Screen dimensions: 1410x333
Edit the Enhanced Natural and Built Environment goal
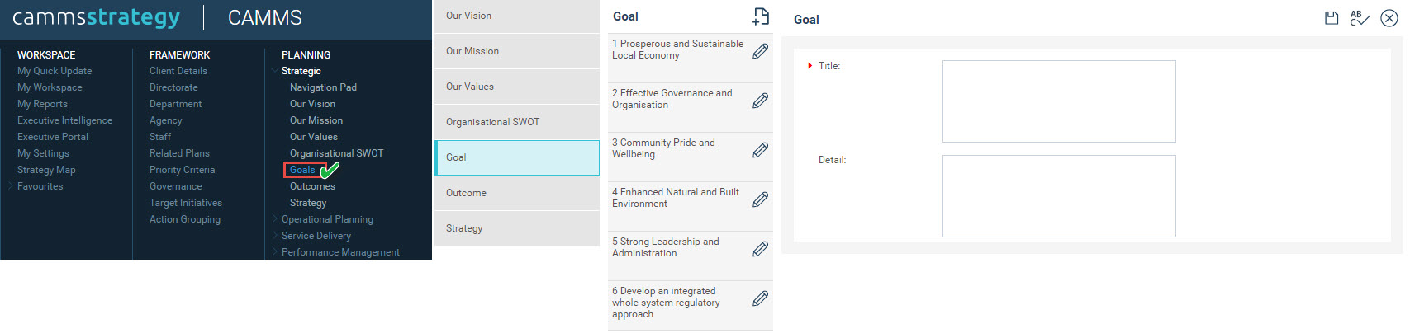[761, 199]
